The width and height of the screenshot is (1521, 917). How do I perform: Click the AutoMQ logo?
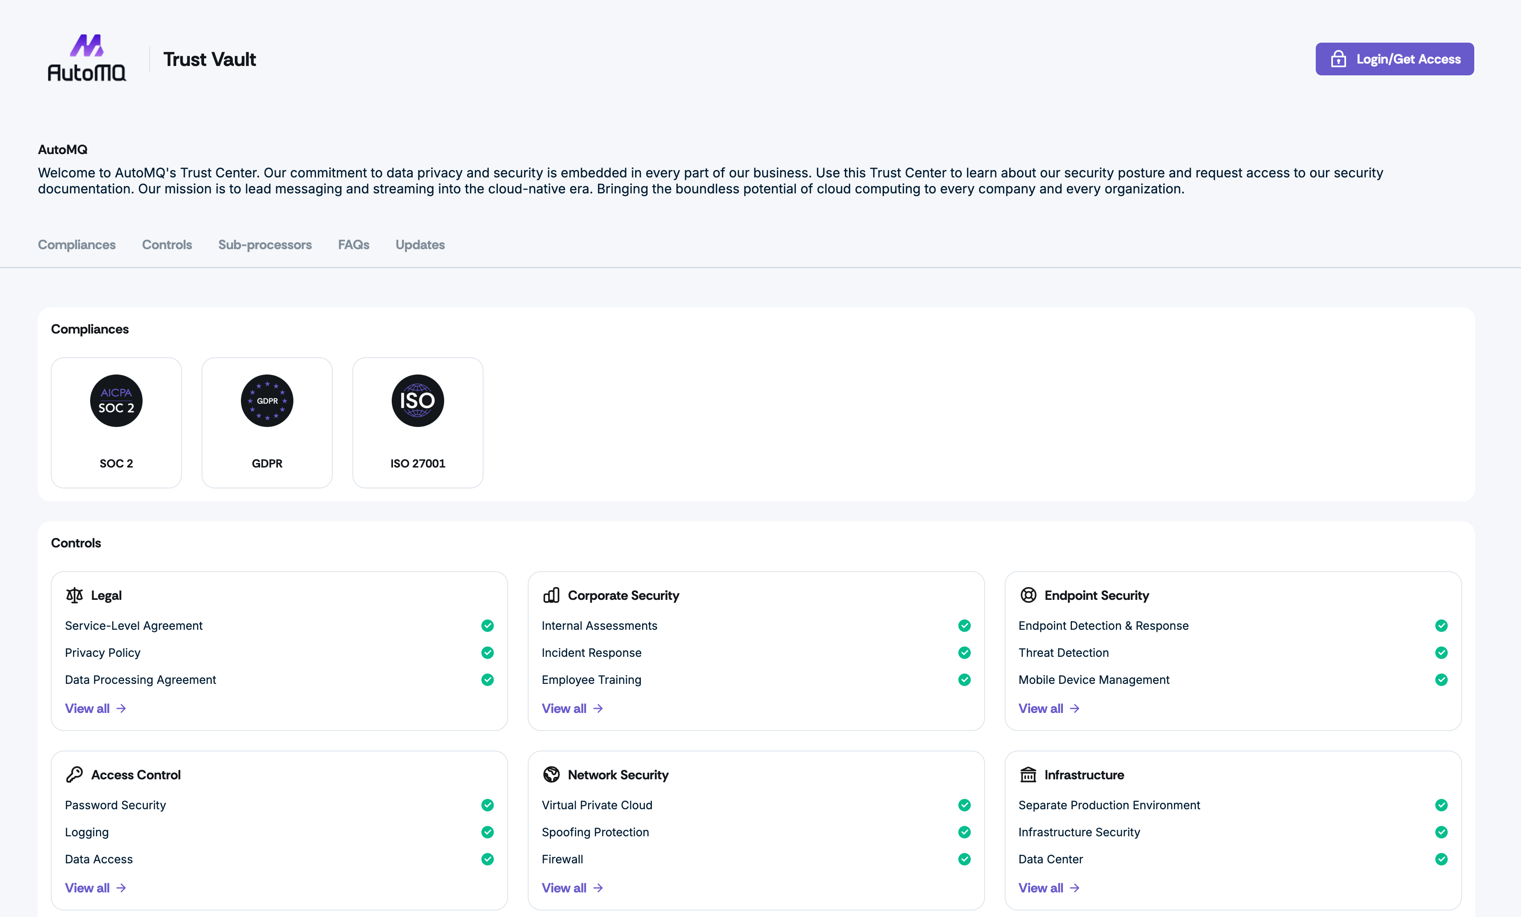[87, 58]
